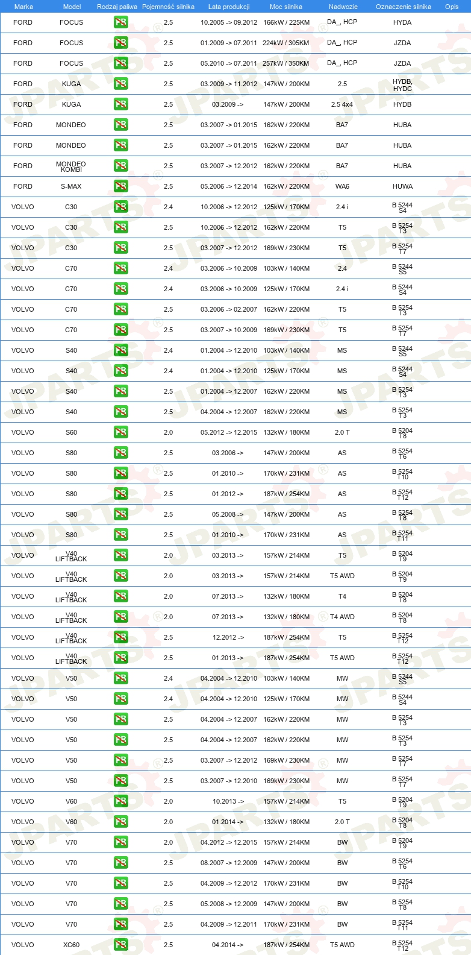Click fuel icon in Volvo S60 row

[120, 432]
